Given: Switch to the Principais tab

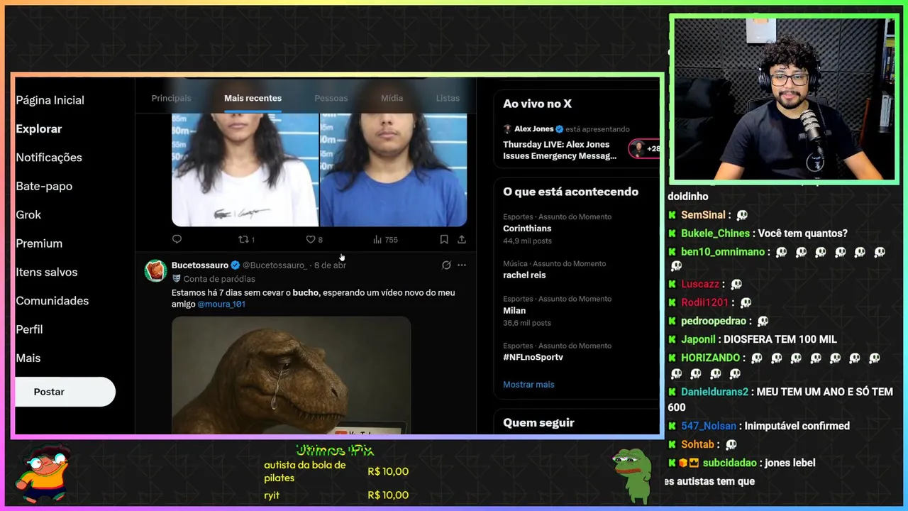Looking at the screenshot, I should tap(171, 98).
